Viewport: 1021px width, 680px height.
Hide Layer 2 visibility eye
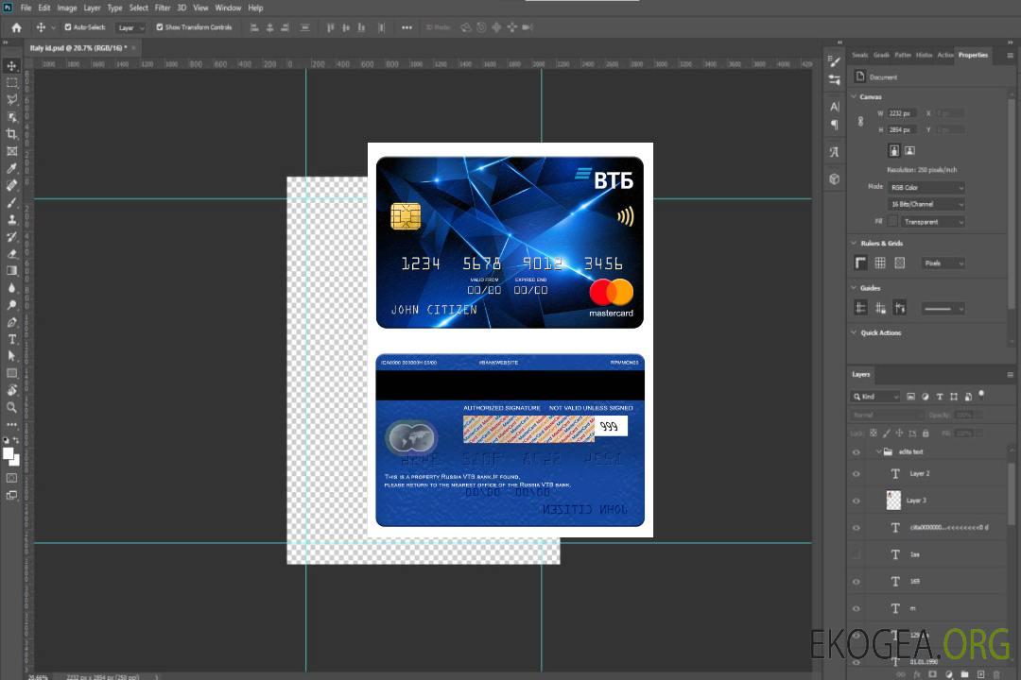tap(857, 474)
